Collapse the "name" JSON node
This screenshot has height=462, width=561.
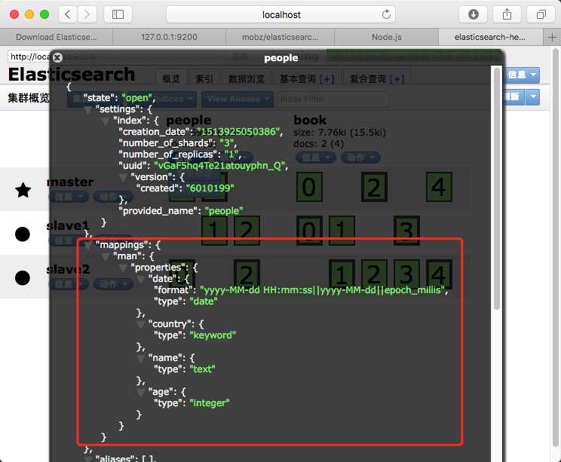click(x=140, y=358)
